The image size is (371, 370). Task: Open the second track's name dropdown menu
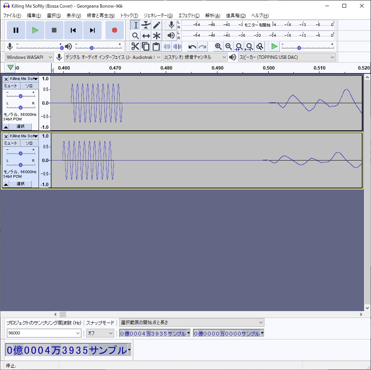[x=24, y=136]
